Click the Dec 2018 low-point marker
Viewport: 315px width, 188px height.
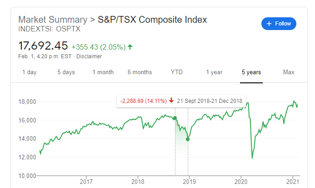[188, 139]
